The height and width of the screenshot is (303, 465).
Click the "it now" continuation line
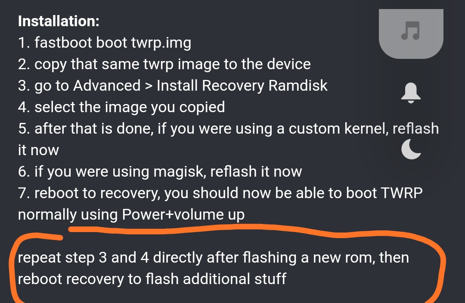pyautogui.click(x=38, y=150)
